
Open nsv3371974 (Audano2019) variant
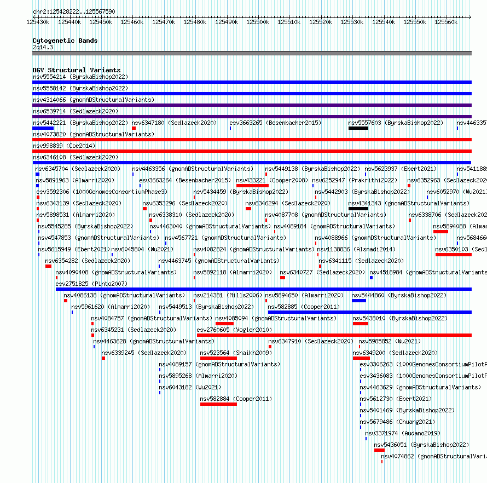[403, 433]
